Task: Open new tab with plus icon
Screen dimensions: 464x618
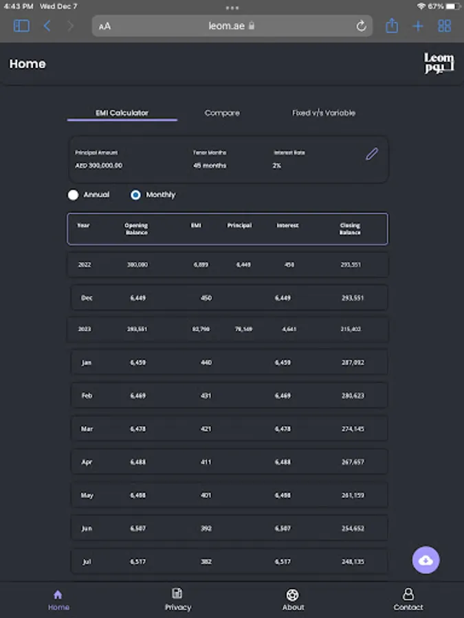Action: click(x=418, y=26)
